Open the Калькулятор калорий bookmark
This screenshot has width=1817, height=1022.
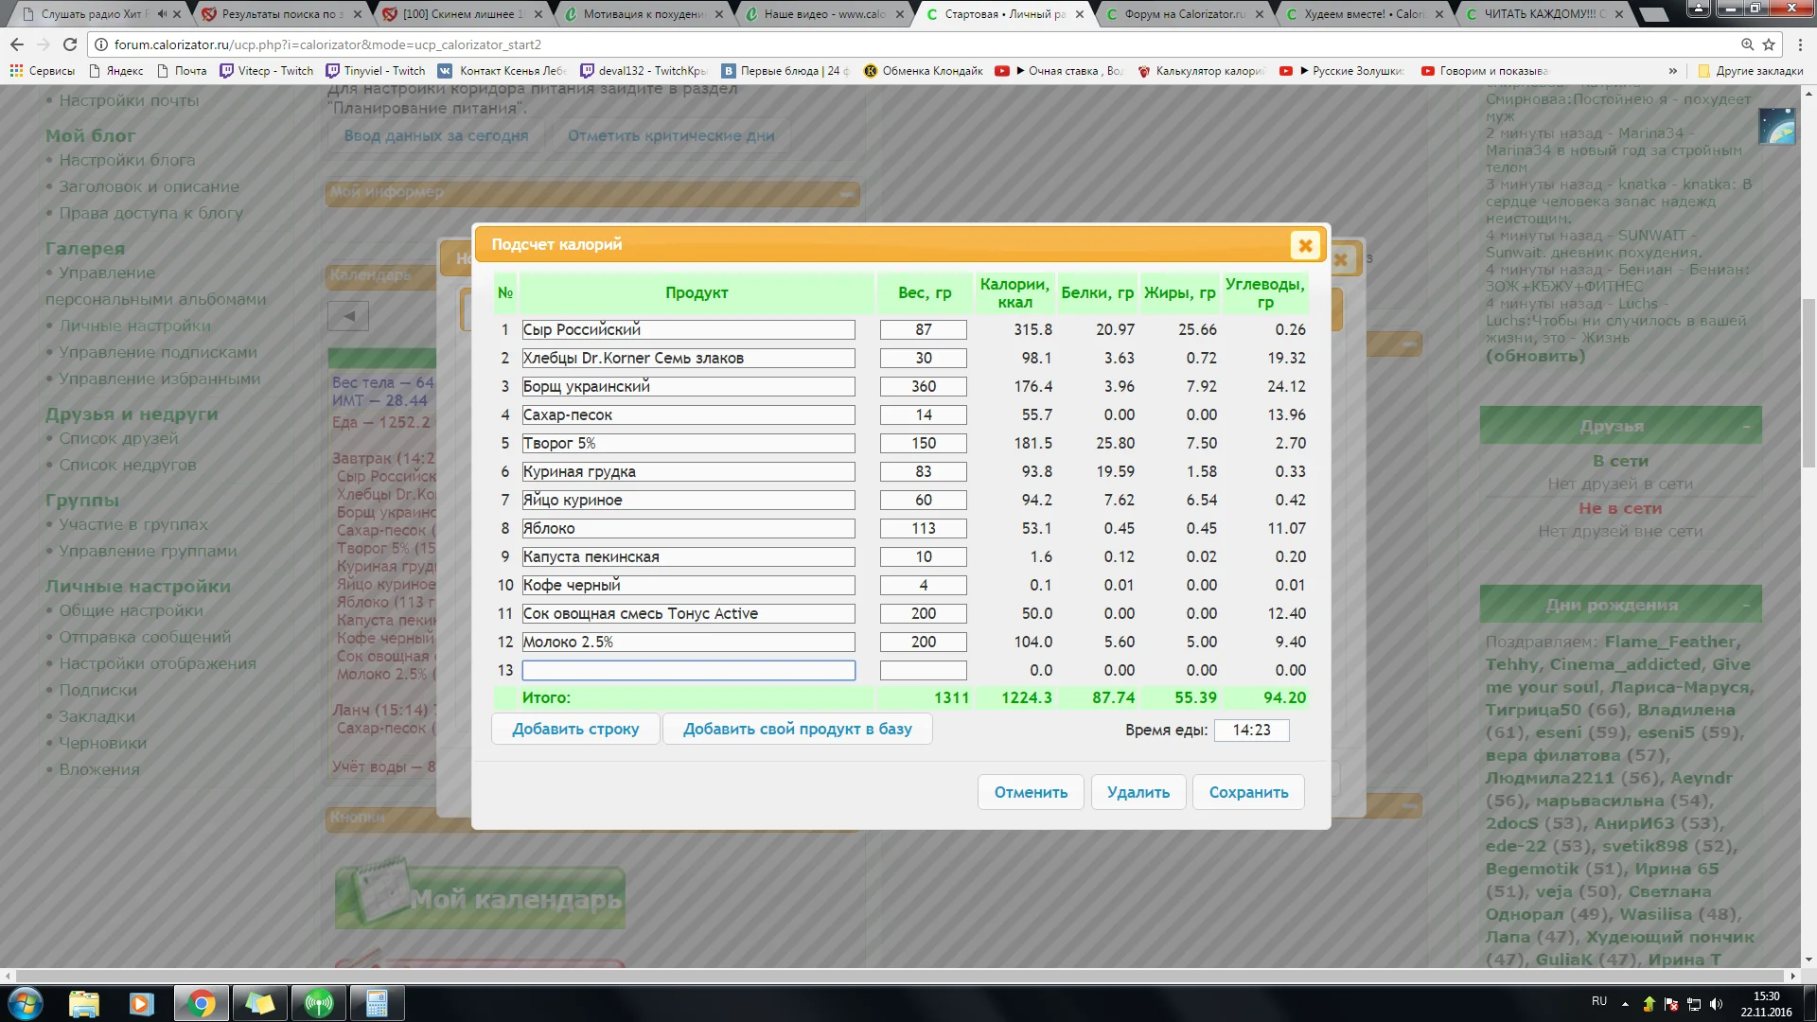tap(1200, 70)
